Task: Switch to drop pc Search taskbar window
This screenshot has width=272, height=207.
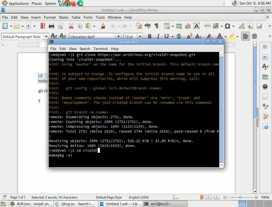Action: click(x=76, y=204)
